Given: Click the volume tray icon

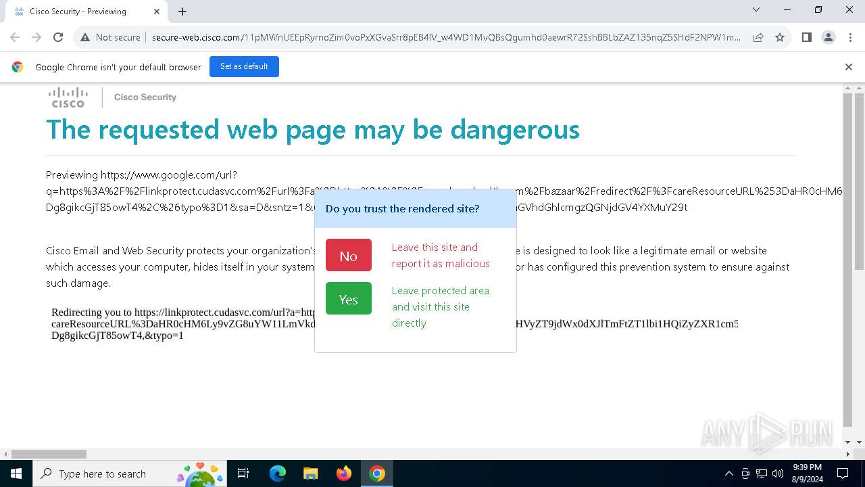Looking at the screenshot, I should pos(778,473).
